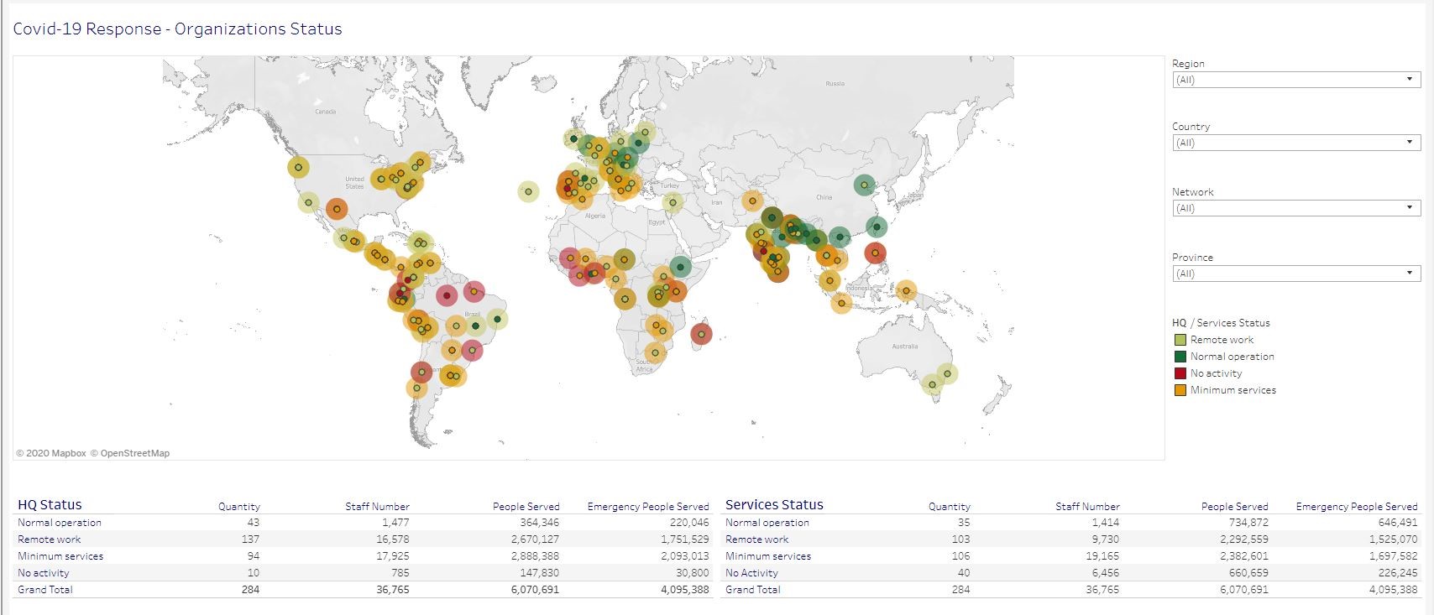Click the Minimum services row in Services Status
This screenshot has height=615, width=1434.
point(1071,556)
